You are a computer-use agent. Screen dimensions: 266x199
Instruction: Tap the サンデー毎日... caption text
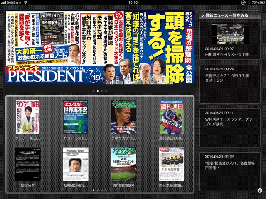pos(28,138)
